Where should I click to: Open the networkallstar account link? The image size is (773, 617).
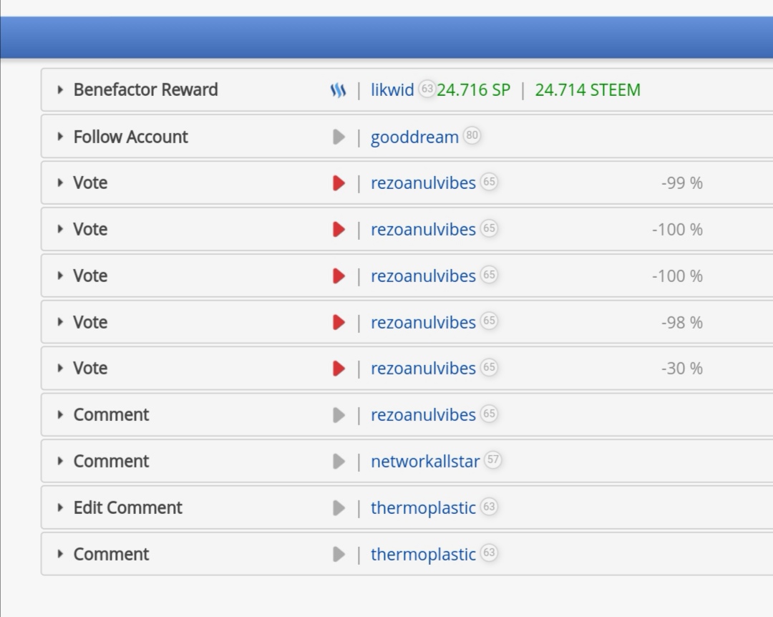[x=425, y=462]
